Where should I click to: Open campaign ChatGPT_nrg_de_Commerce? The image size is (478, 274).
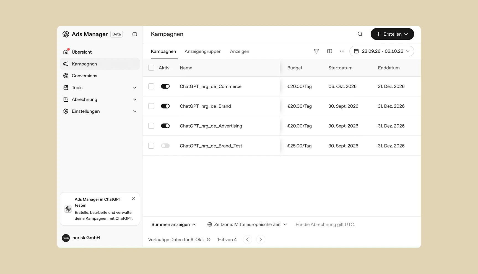click(x=211, y=86)
